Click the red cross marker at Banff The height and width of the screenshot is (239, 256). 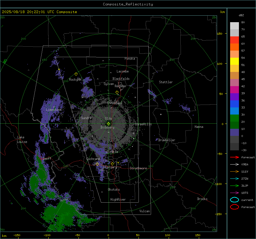[41, 158]
